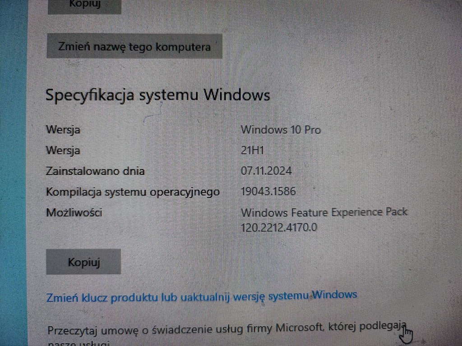Click the word Microsoft in the agreement link
The width and height of the screenshot is (462, 346).
pos(299,328)
